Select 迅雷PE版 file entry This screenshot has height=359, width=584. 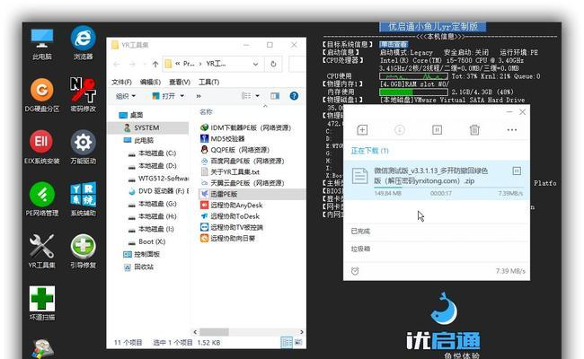[x=252, y=194]
